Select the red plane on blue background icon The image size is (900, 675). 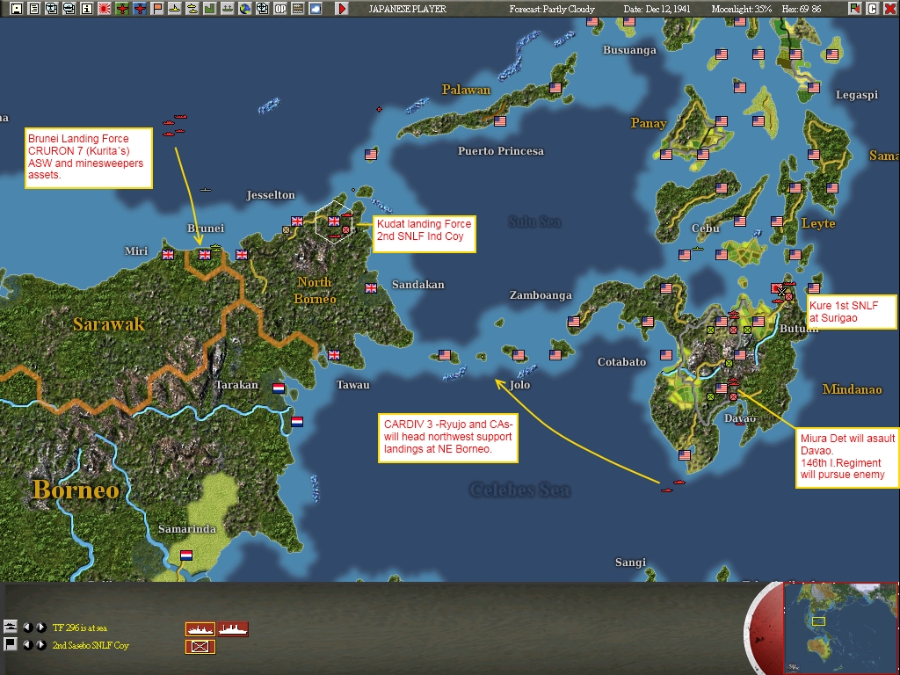pyautogui.click(x=140, y=9)
